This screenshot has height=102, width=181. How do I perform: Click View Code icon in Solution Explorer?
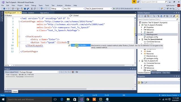pos(171,16)
